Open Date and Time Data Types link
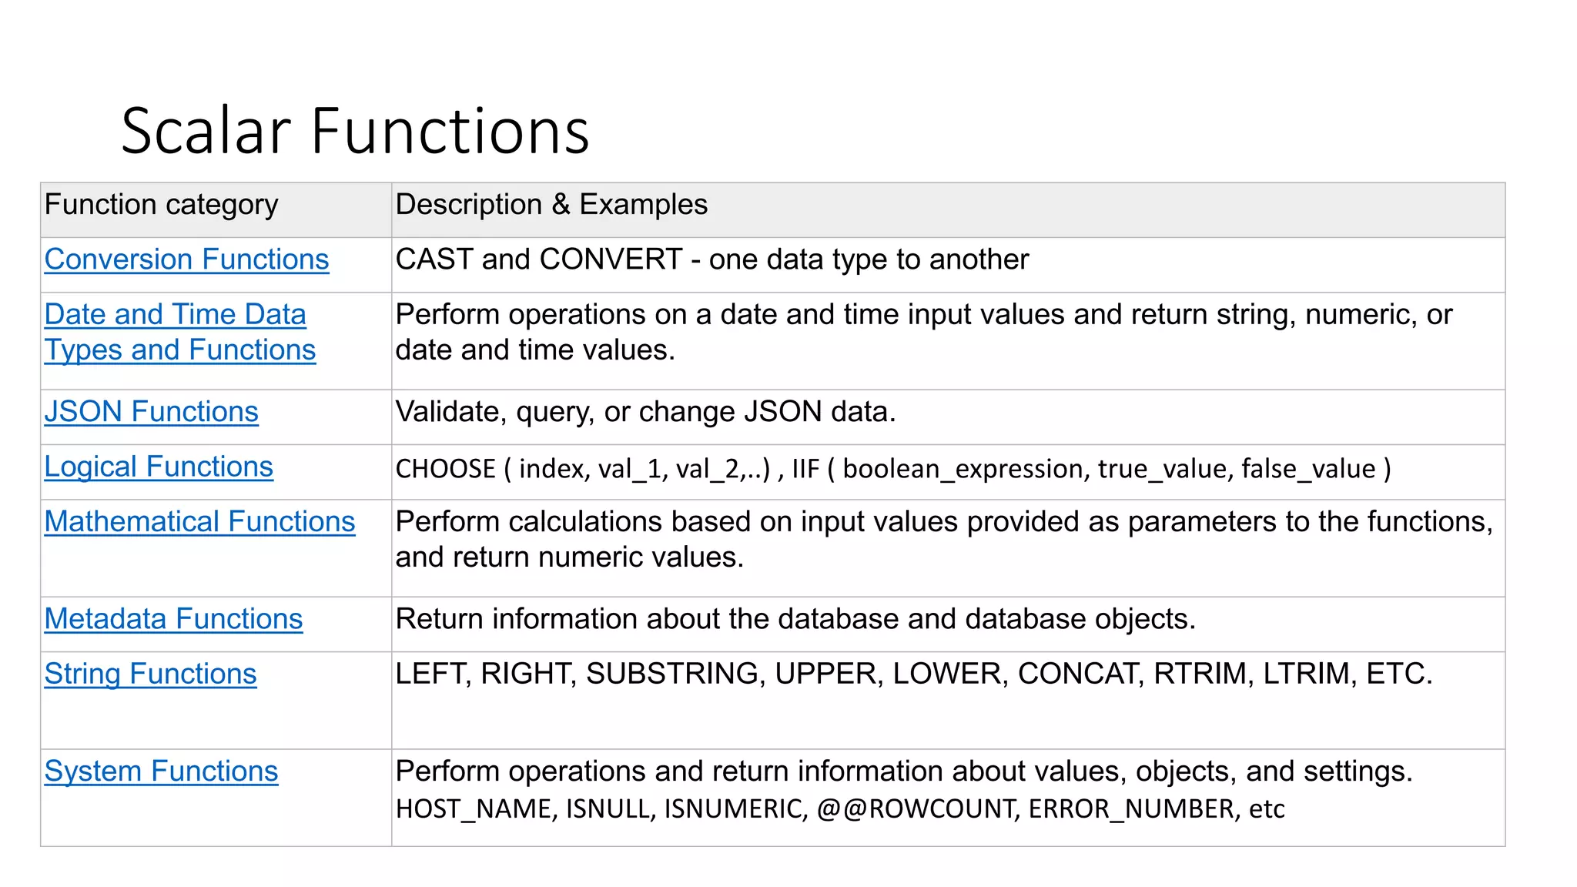 (x=179, y=332)
